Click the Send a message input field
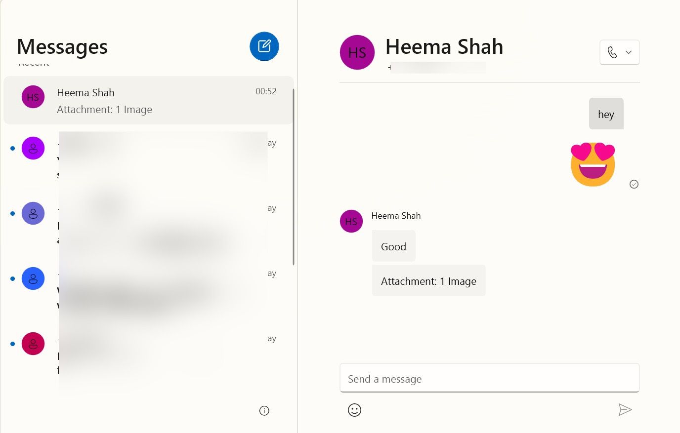The width and height of the screenshot is (680, 433). click(x=489, y=378)
